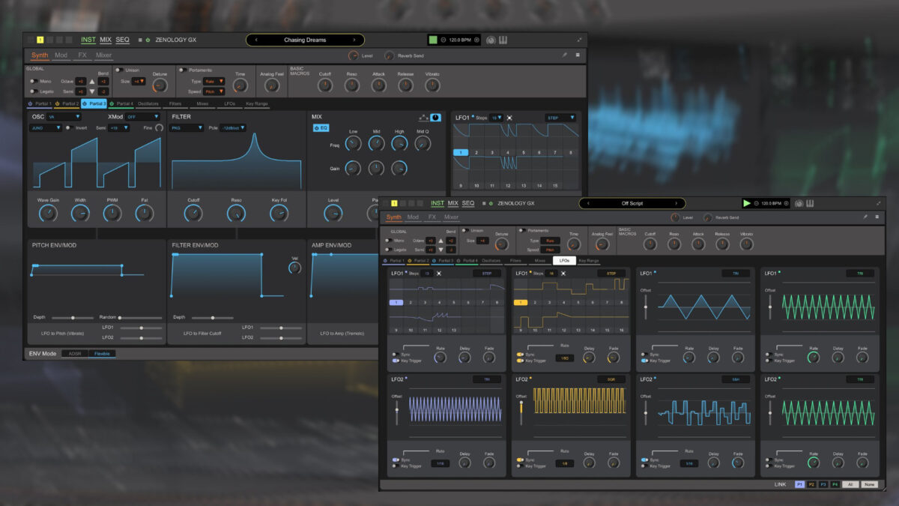Open the OSC type dropdown showing VA
Image resolution: width=899 pixels, height=506 pixels.
click(64, 117)
